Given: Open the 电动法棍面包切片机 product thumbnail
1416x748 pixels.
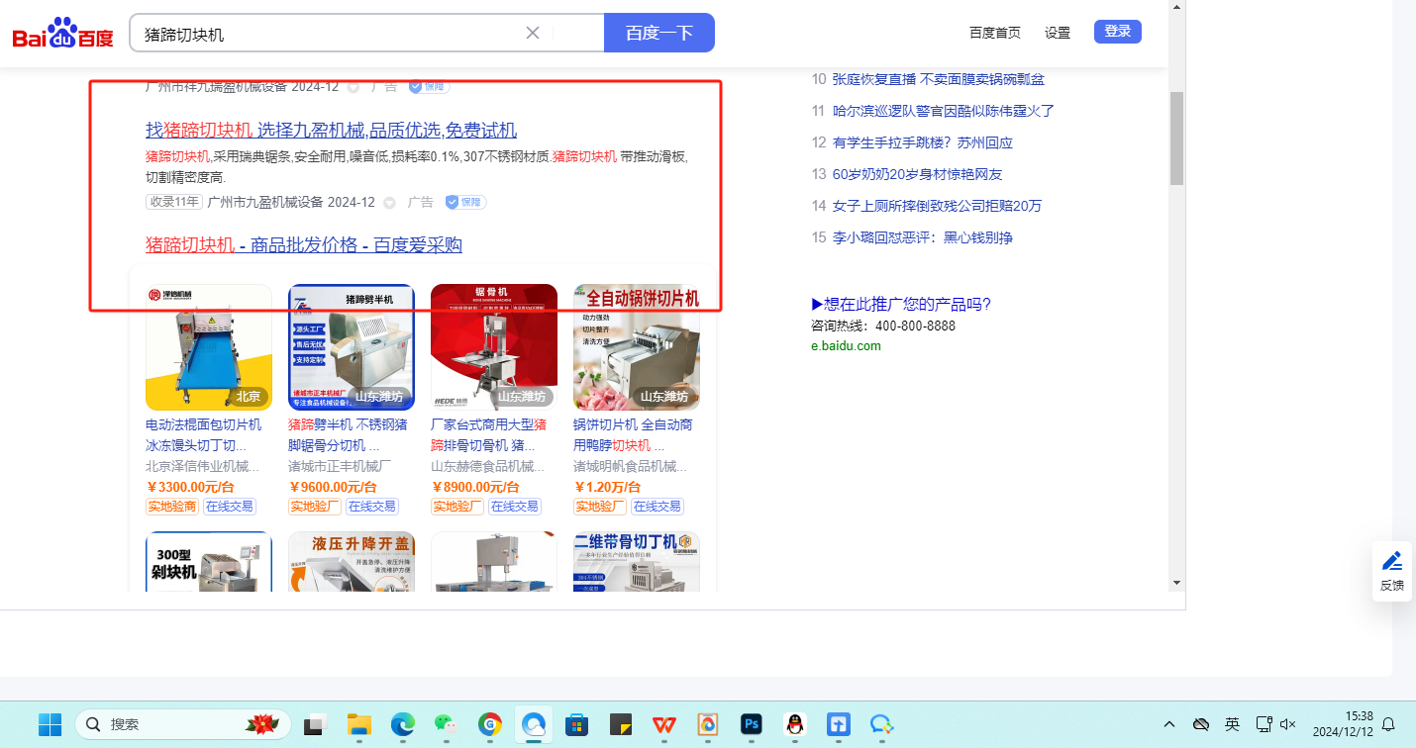Looking at the screenshot, I should 209,347.
